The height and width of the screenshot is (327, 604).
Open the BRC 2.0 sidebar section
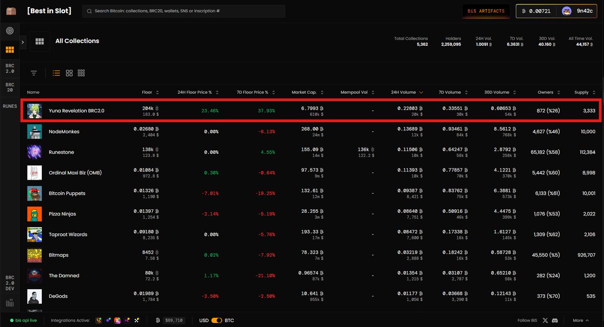click(10, 68)
